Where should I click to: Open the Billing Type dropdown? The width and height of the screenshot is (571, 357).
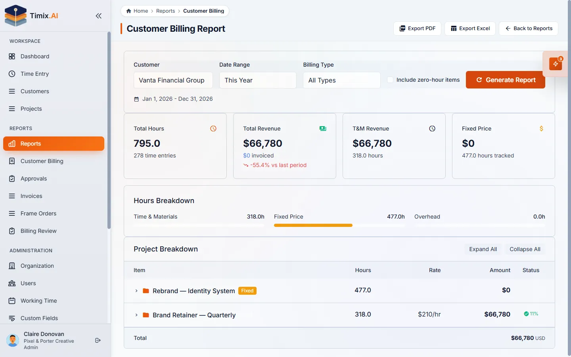point(342,80)
